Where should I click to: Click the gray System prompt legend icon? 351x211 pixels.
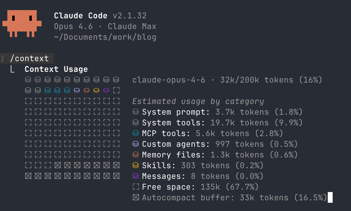(x=136, y=112)
